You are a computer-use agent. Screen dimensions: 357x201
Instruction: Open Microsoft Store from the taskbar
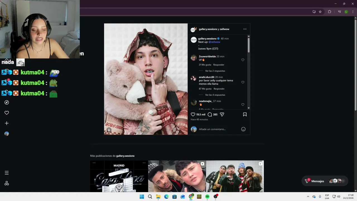click(175, 197)
